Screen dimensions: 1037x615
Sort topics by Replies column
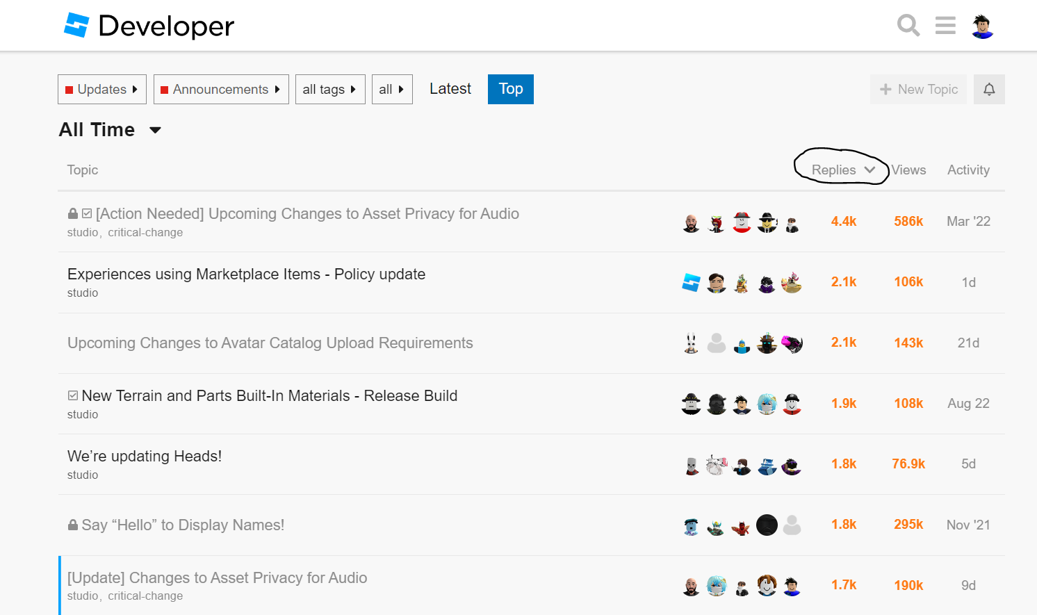click(x=843, y=170)
